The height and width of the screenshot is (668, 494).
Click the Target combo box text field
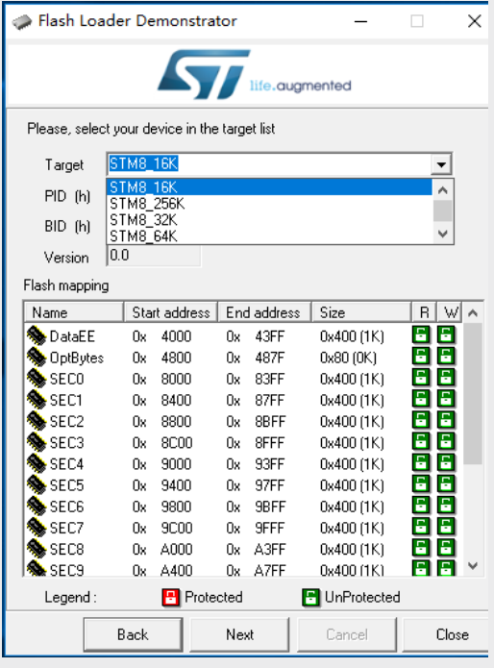[269, 164]
